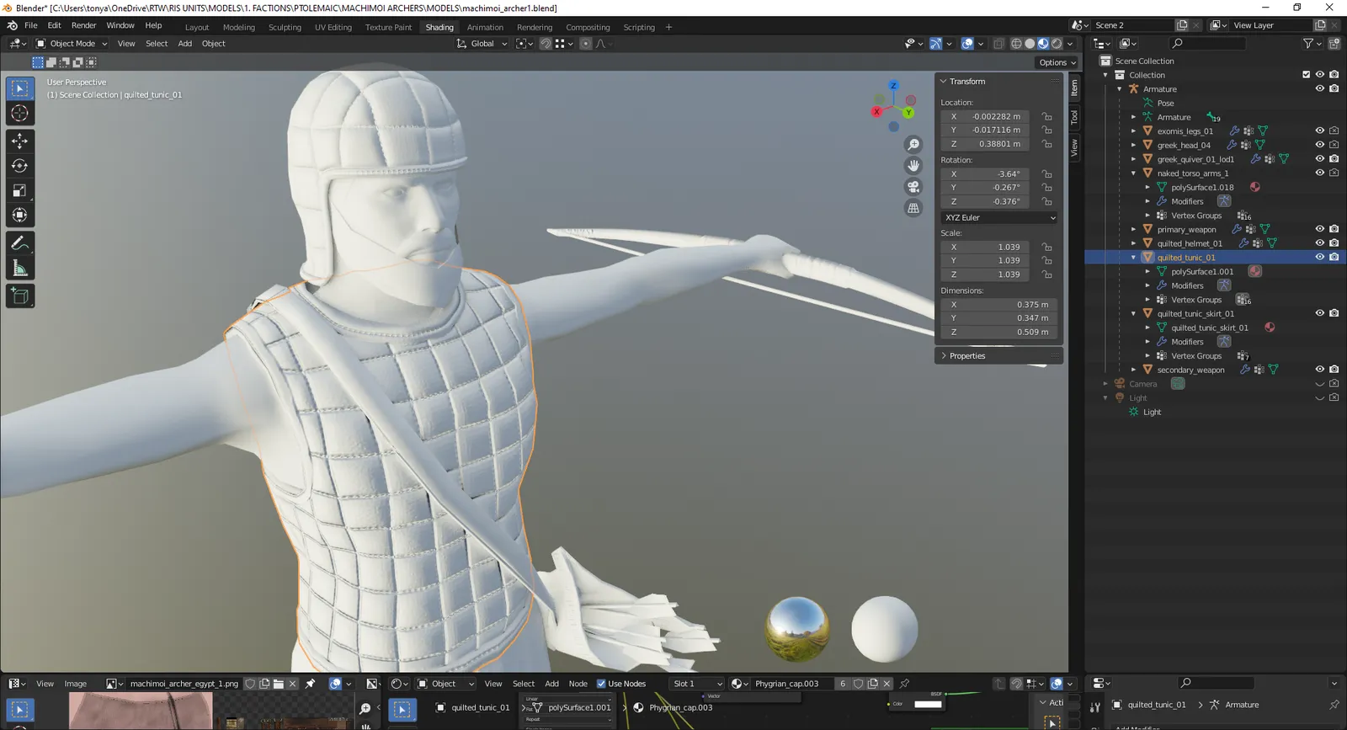Select the Measure tool

pos(20,269)
